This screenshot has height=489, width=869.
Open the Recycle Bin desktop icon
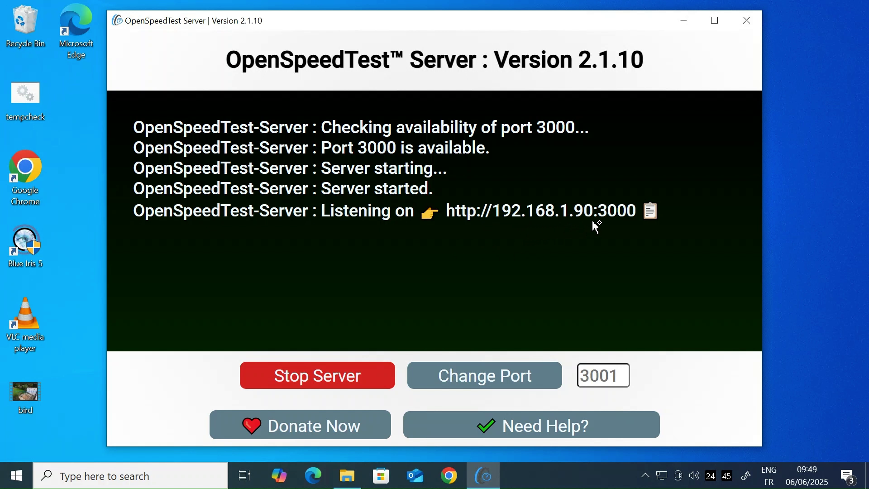tap(25, 26)
